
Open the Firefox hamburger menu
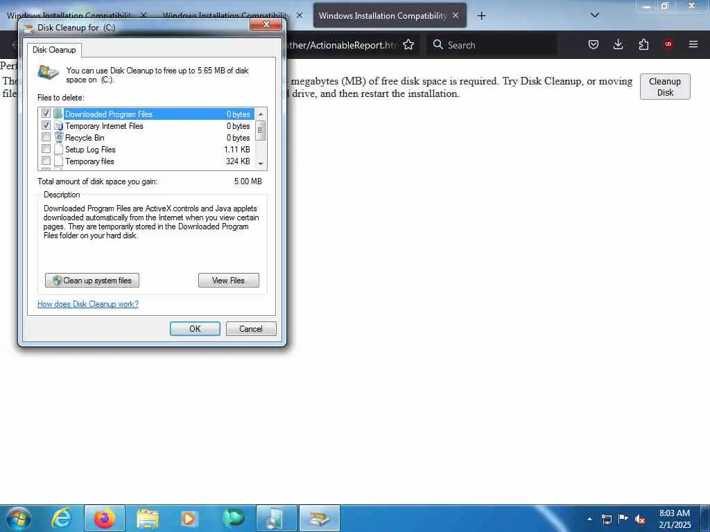(693, 44)
